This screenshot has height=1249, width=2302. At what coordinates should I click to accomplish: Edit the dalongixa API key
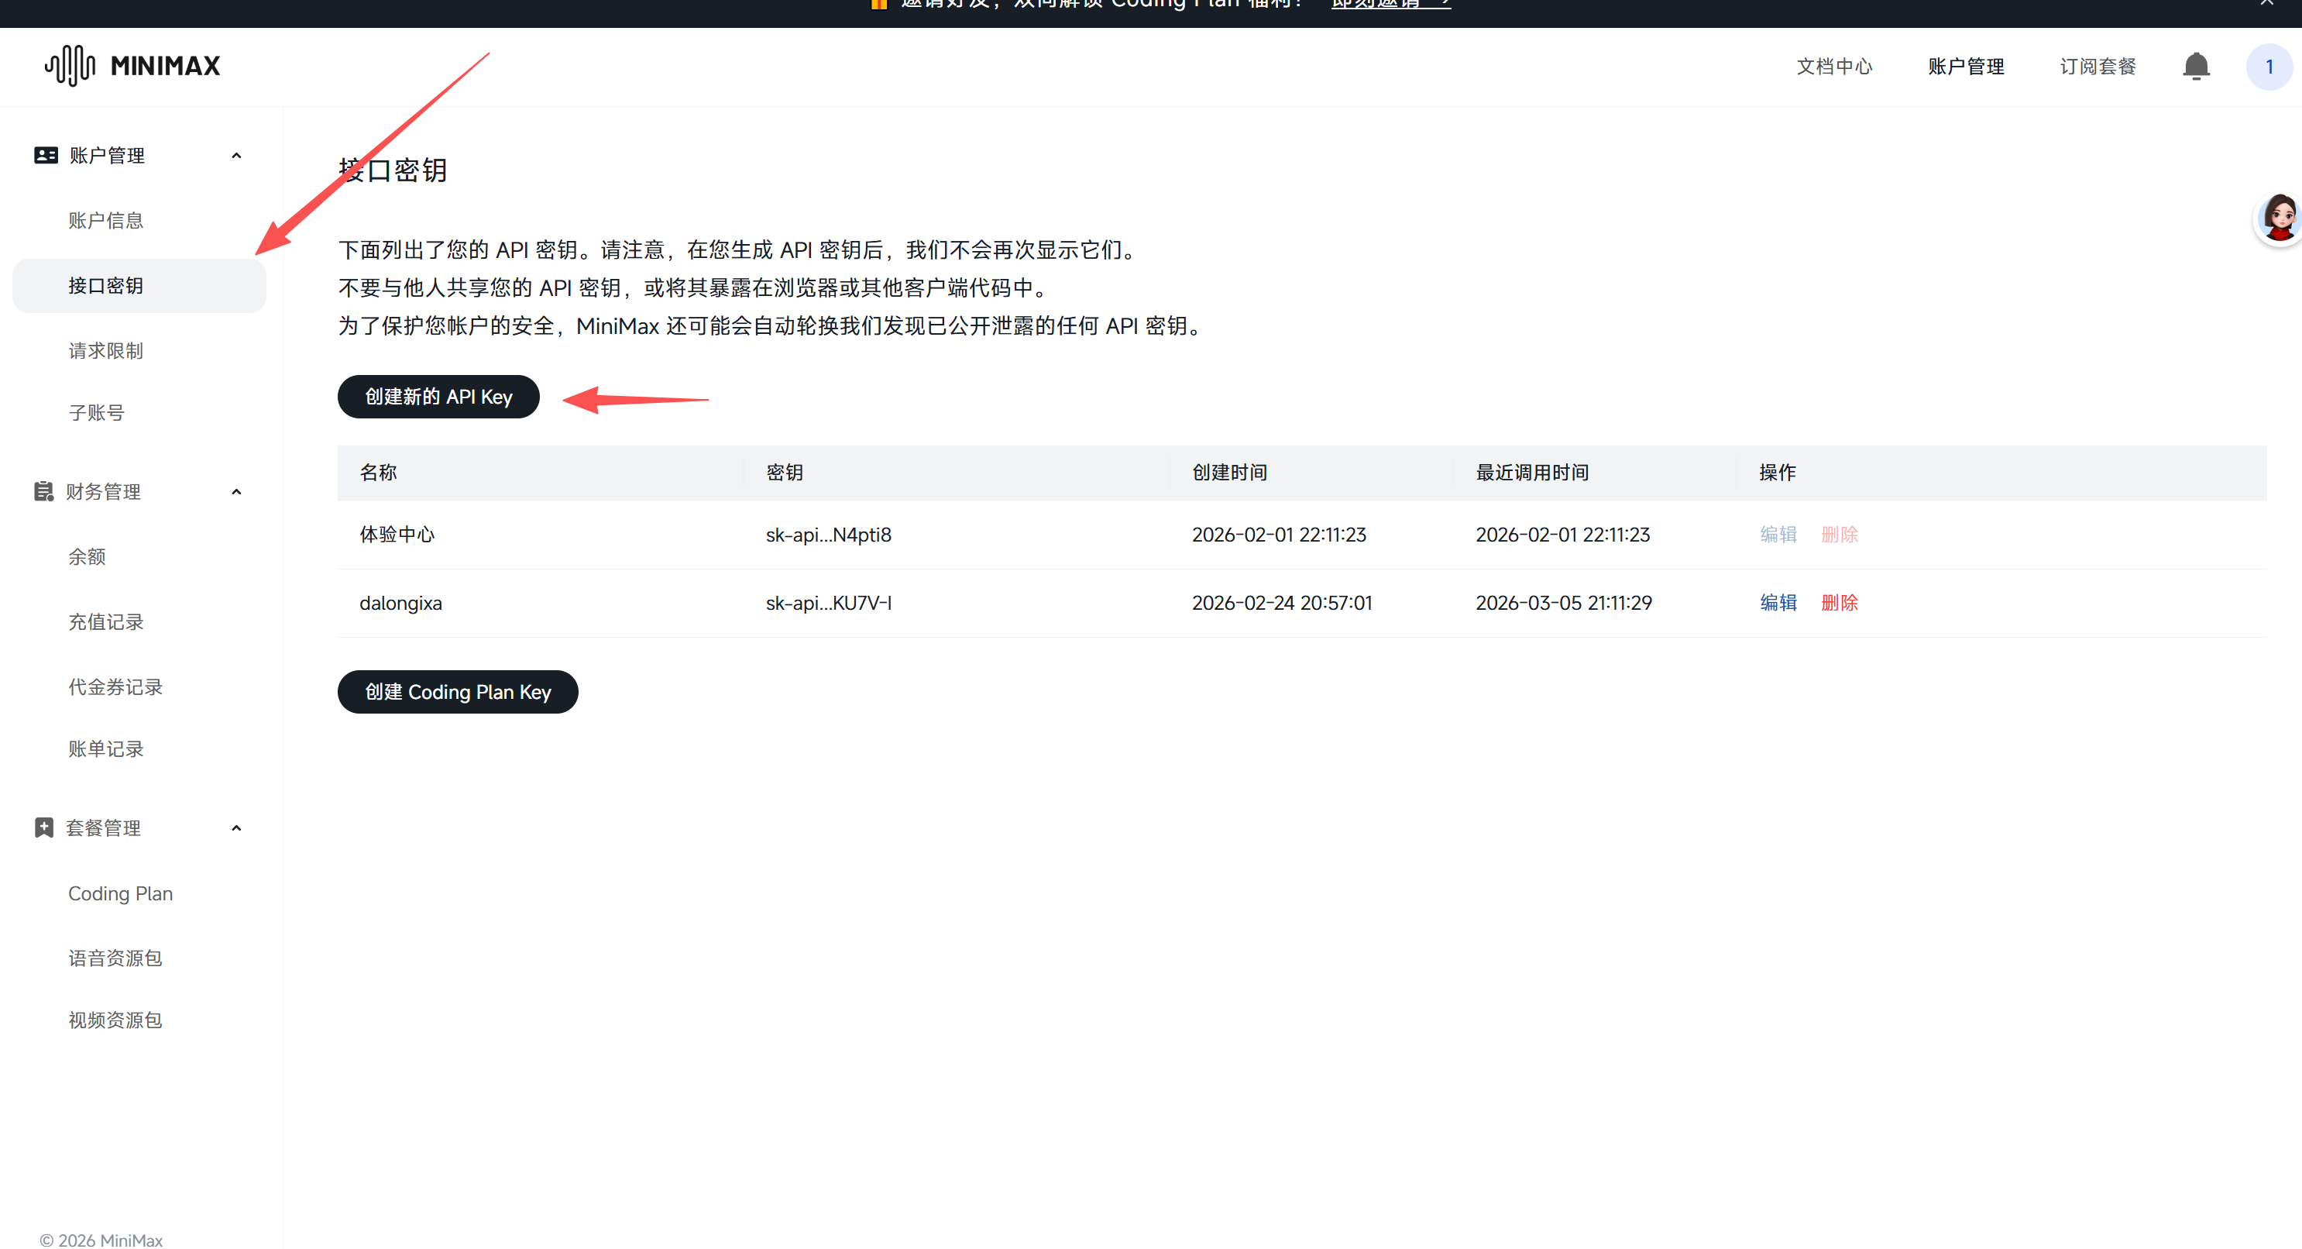point(1778,603)
